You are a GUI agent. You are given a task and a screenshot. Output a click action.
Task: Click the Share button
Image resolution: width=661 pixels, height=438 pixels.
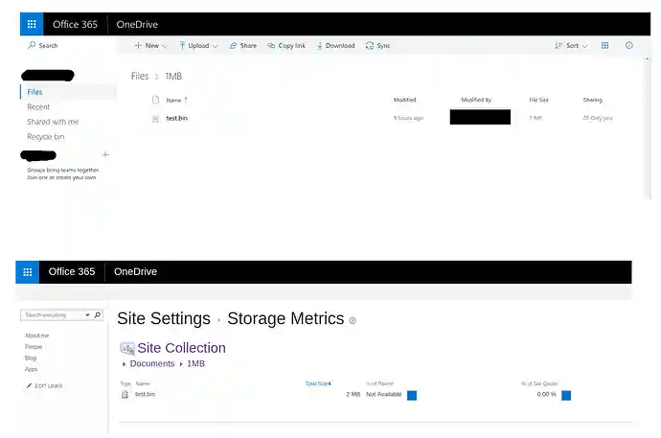(243, 46)
